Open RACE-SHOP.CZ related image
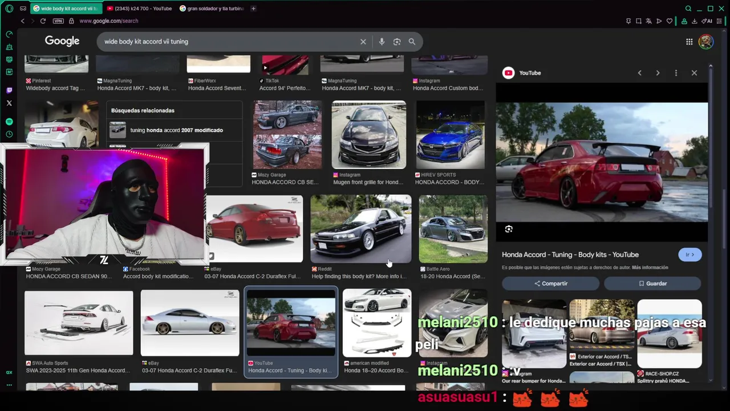Screen dimensions: 730x411 coord(670,335)
